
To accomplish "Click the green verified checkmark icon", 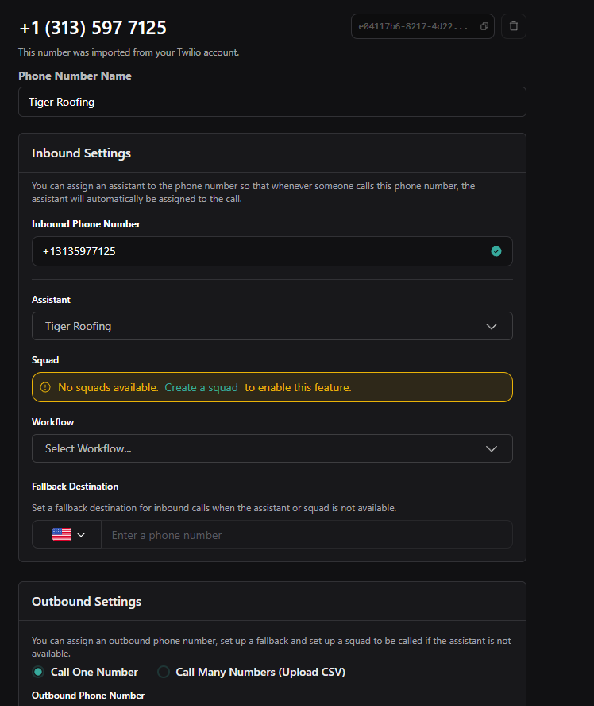I will coord(496,251).
